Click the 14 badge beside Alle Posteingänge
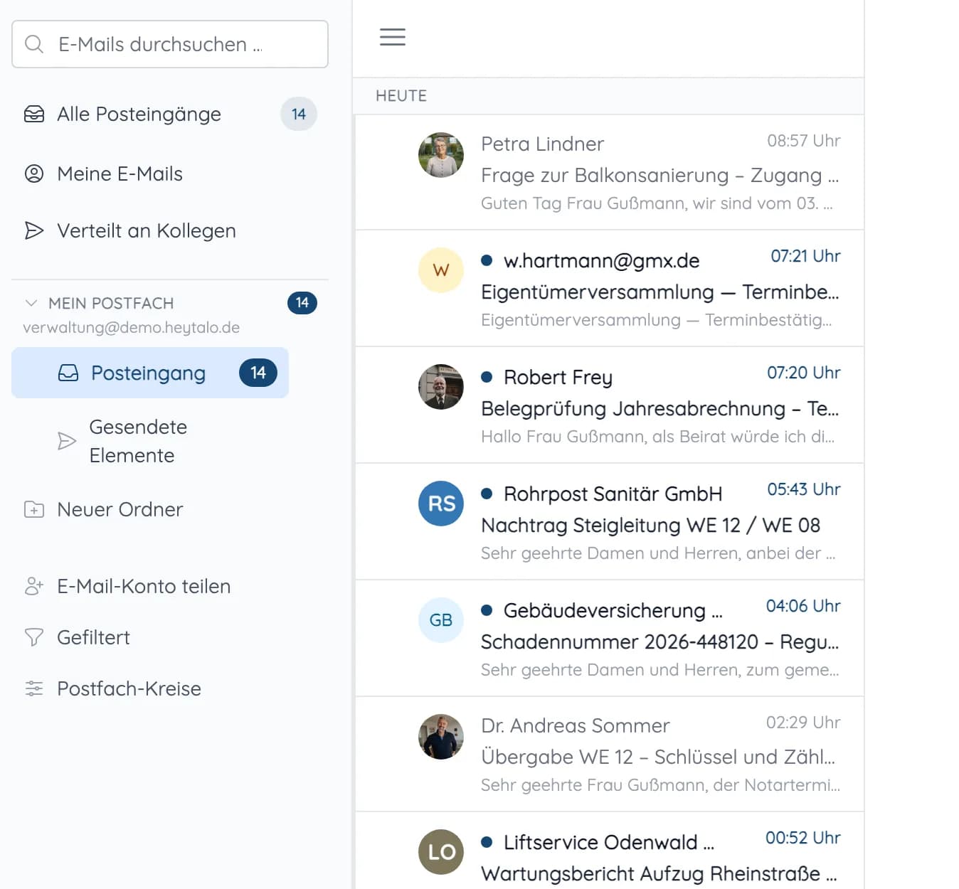Viewport: 959px width, 889px height. pyautogui.click(x=299, y=114)
